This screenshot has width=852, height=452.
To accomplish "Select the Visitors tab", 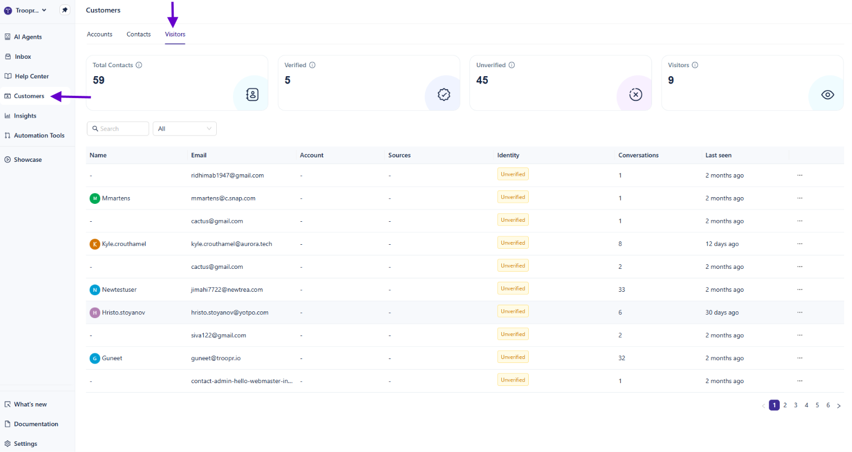I will [175, 34].
